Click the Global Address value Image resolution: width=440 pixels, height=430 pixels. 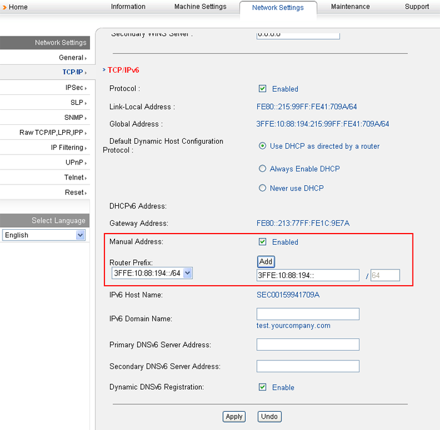[322, 124]
